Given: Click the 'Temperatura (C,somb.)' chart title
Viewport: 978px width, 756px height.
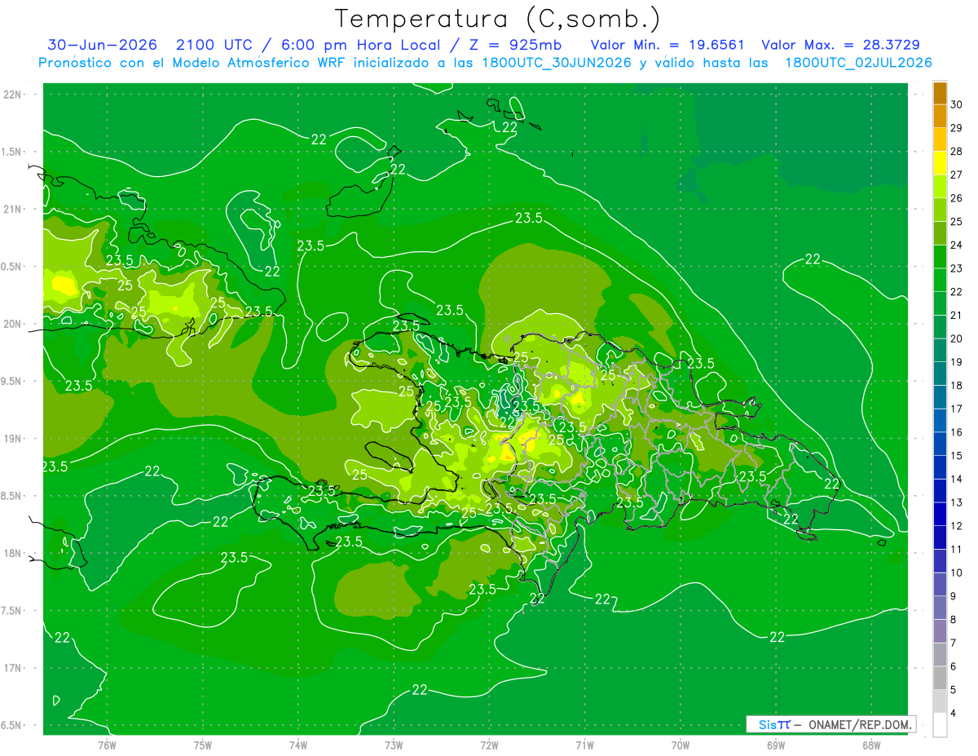Looking at the screenshot, I should (x=498, y=19).
